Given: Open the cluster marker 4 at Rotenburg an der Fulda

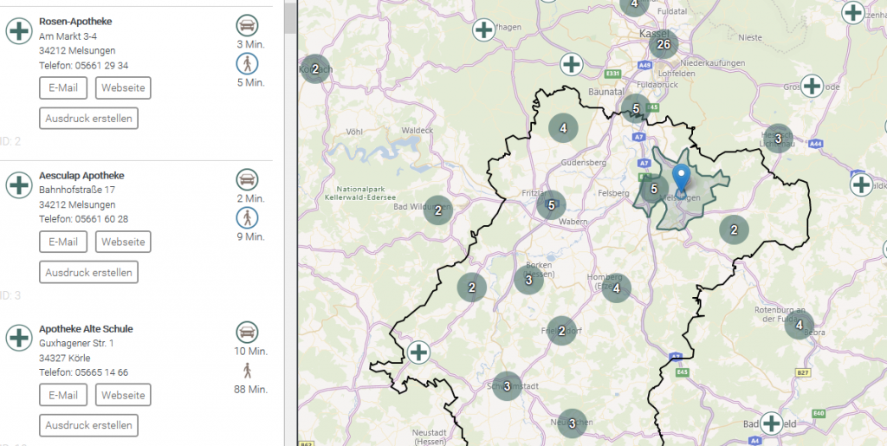Looking at the screenshot, I should pos(799,325).
